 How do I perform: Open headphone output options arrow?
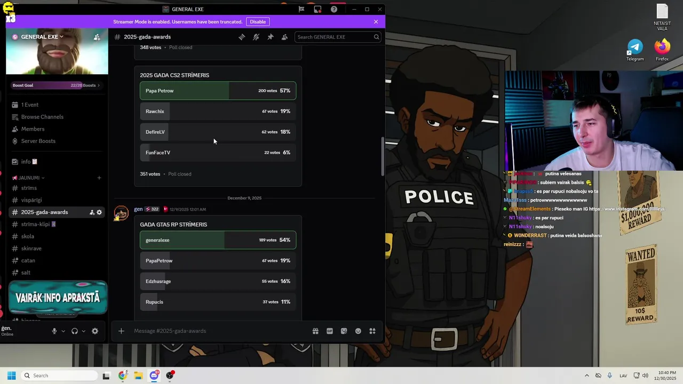(x=83, y=331)
